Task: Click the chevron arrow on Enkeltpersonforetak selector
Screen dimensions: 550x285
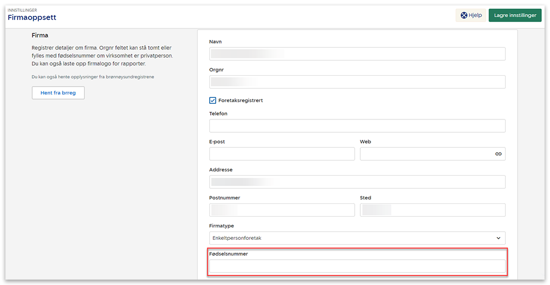Action: [498, 238]
